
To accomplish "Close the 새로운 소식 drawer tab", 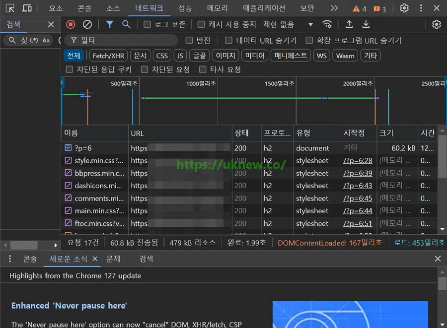I will pos(95,259).
